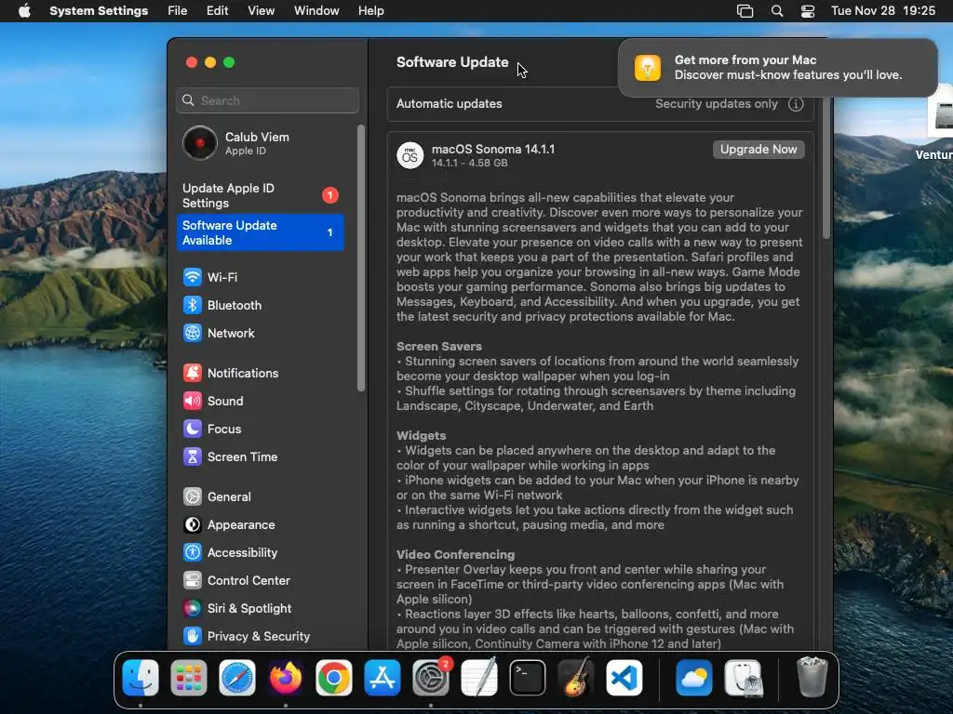Viewport: 953px width, 714px height.
Task: Open the App Store from the Dock
Action: pyautogui.click(x=383, y=678)
